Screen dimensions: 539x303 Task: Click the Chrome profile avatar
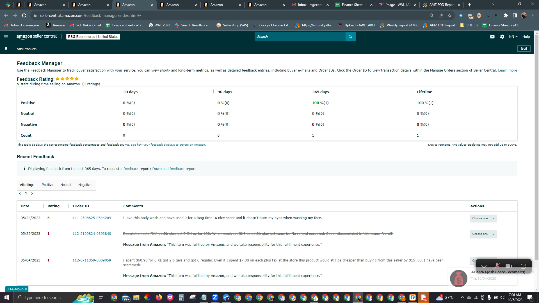(x=524, y=15)
